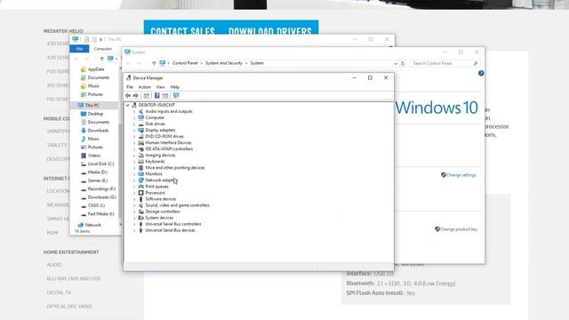Viewport: 569px width, 320px height.
Task: Expand the Network adapters category
Action: 134,180
